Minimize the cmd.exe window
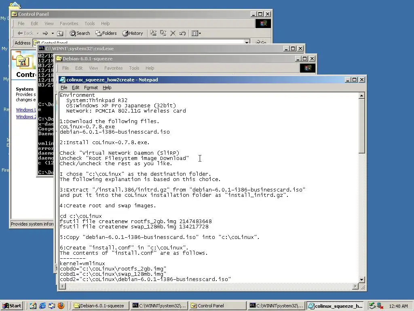The image size is (414, 311). 287,49
